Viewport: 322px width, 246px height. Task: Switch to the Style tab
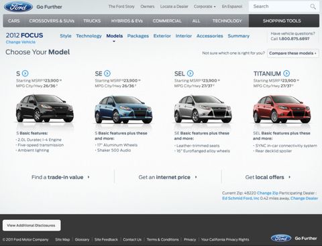(66, 36)
